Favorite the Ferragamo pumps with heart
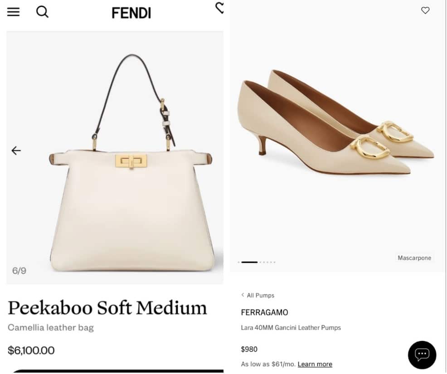This screenshot has width=447, height=374. click(425, 10)
